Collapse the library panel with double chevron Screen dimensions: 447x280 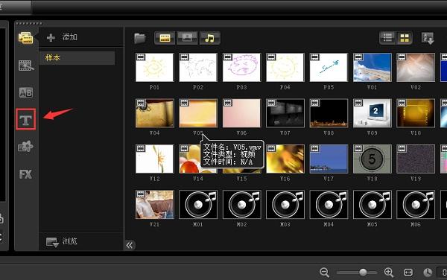(x=130, y=245)
